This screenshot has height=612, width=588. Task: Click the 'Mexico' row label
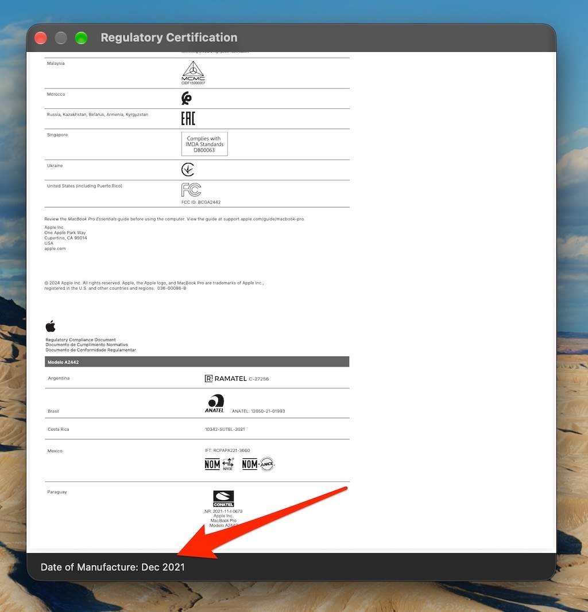(55, 451)
